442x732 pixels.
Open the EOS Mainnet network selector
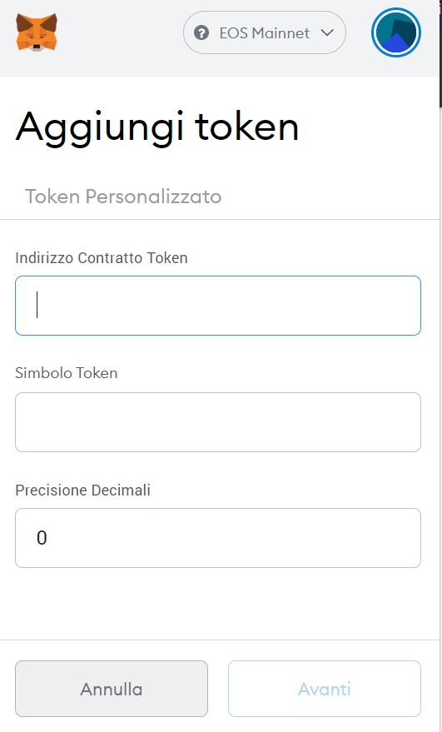265,32
